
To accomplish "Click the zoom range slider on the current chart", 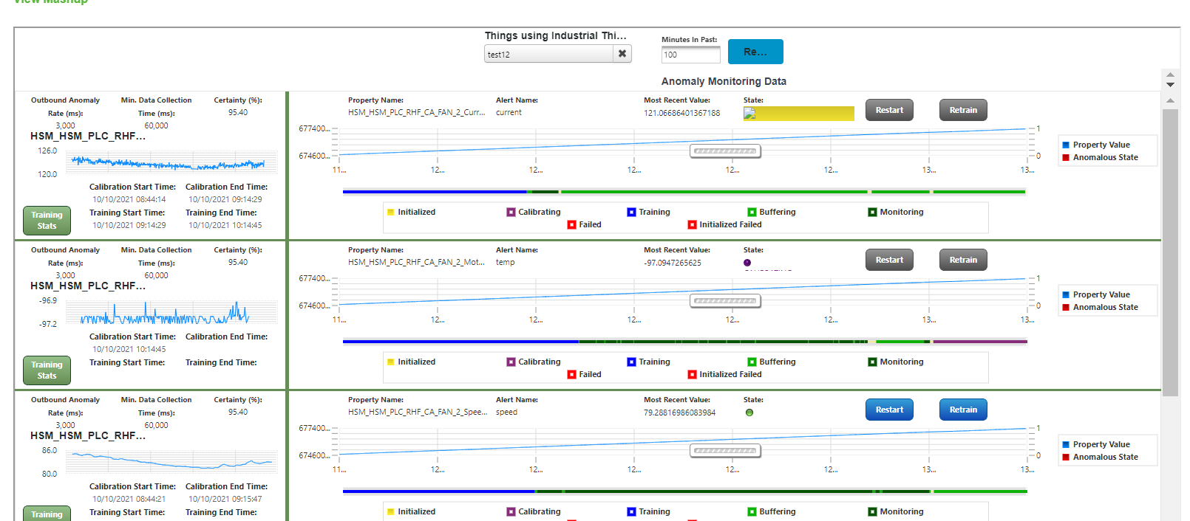I will click(x=725, y=151).
